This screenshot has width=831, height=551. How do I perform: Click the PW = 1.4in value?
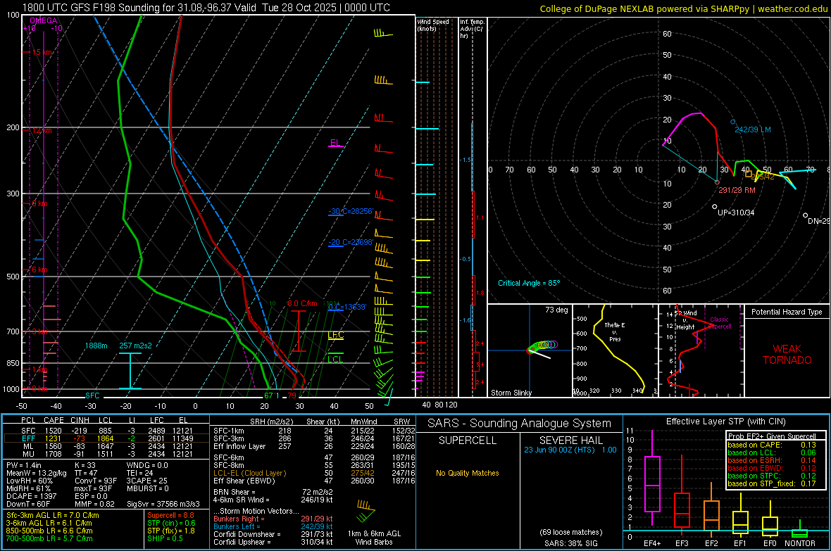click(24, 465)
